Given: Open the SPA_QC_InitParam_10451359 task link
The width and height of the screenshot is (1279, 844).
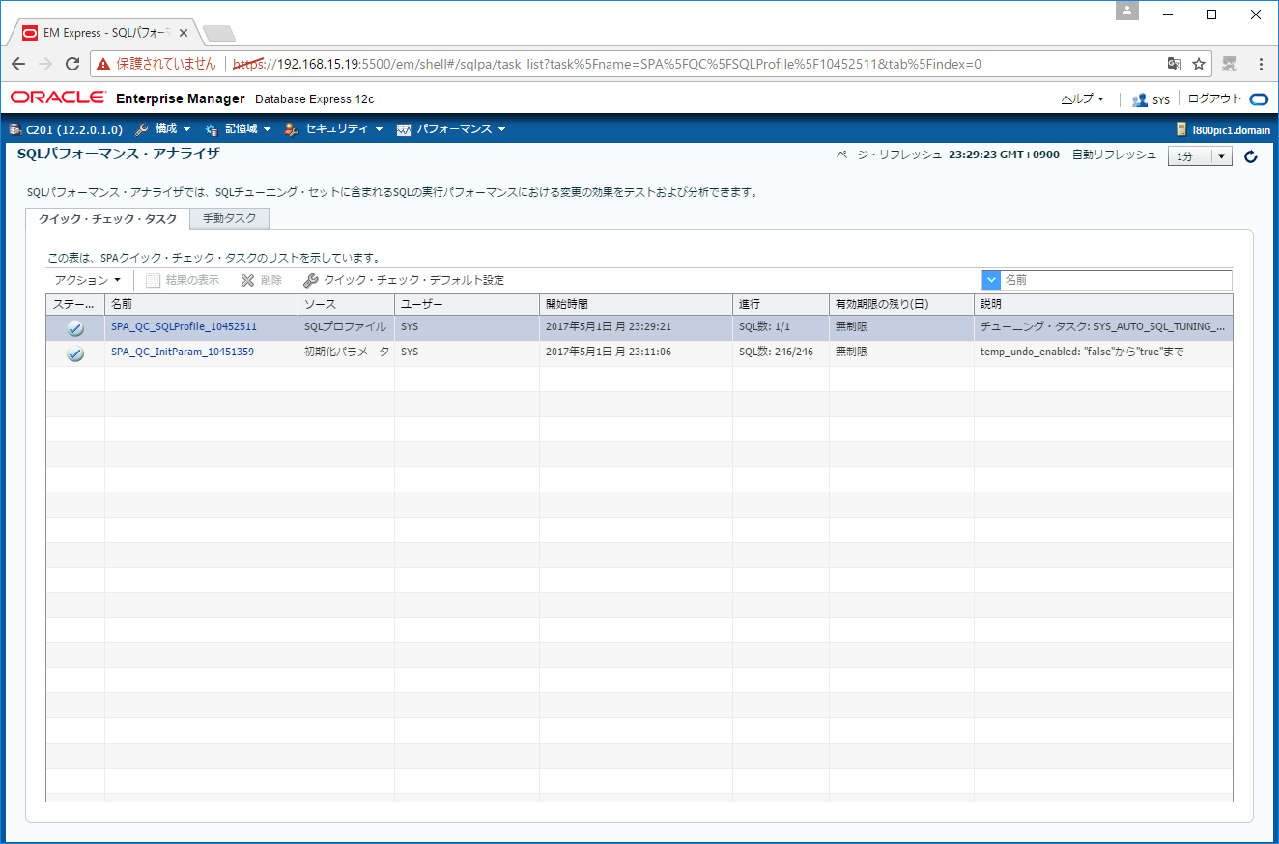Looking at the screenshot, I should coord(183,352).
